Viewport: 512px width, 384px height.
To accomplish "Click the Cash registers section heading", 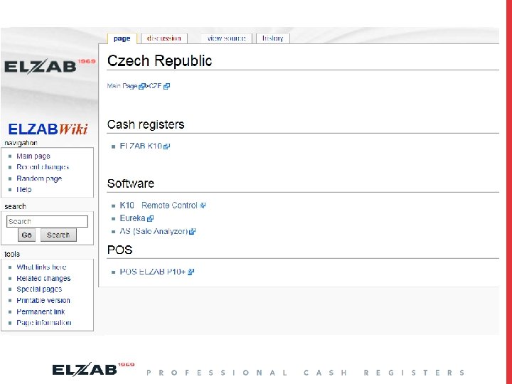I will tap(146, 124).
